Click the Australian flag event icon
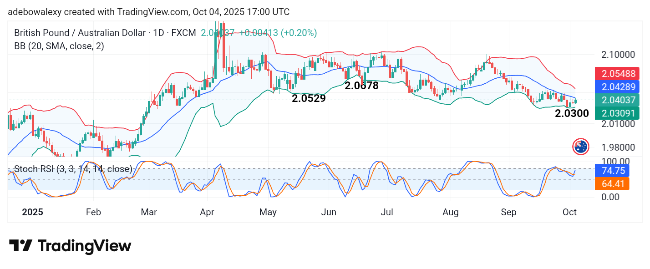This screenshot has width=650, height=269. [x=580, y=147]
